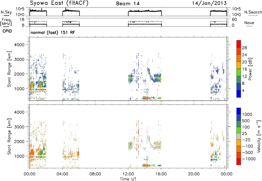Click the 'Beam 14' label
Screen dimensions: 262x181
click(x=128, y=4)
